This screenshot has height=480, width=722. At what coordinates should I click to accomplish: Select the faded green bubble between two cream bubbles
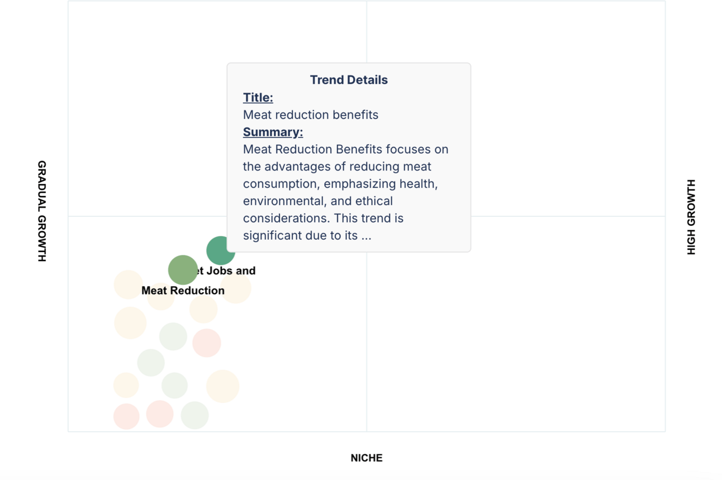pos(174,386)
